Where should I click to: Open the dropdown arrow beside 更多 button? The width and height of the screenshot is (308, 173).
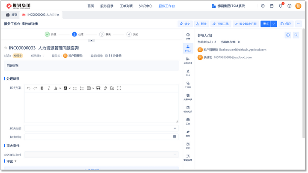(x=274, y=24)
